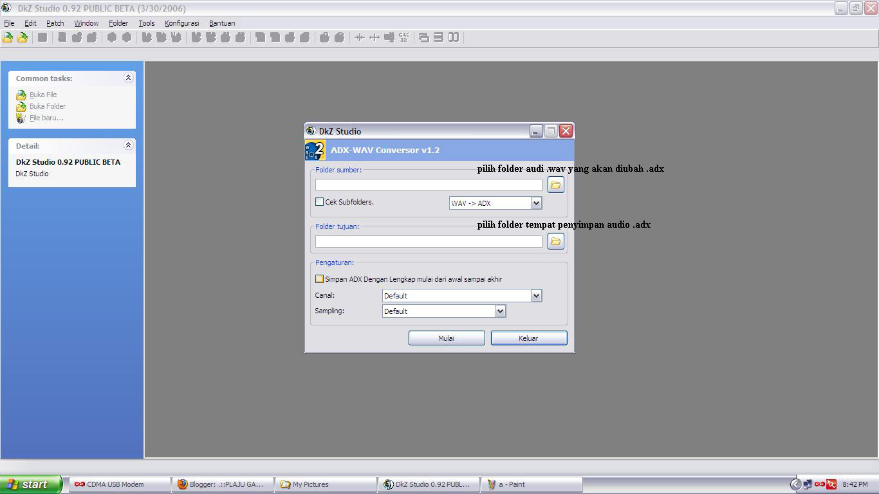Click the 'Folder sumber:' label
This screenshot has width=879, height=494.
click(x=338, y=170)
